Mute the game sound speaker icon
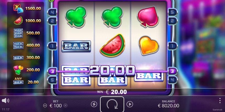 [x=5, y=101]
